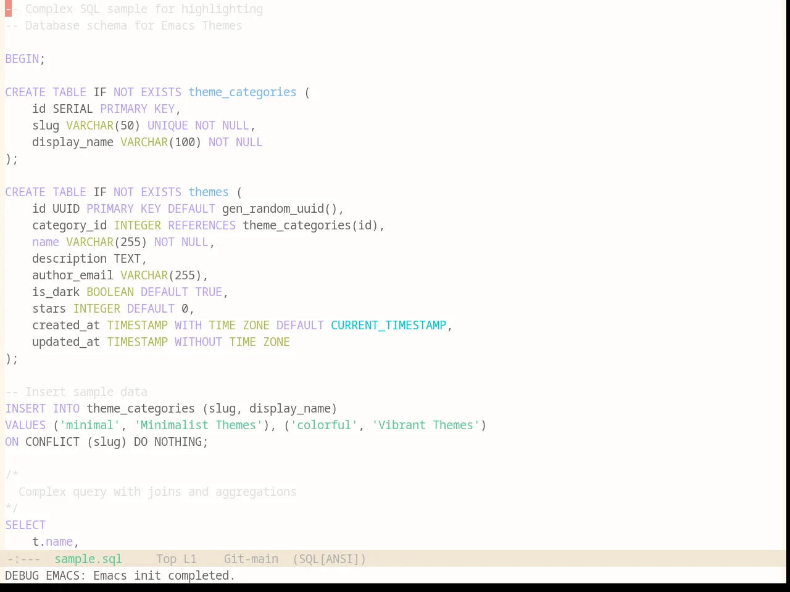Click gen_random_uuid() function call
Screen dimensions: 790x592
tap(280, 208)
